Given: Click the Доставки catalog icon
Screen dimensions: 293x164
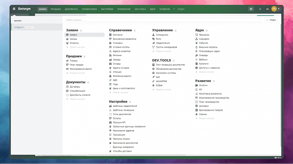Looking at the screenshot, I should point(196,106).
